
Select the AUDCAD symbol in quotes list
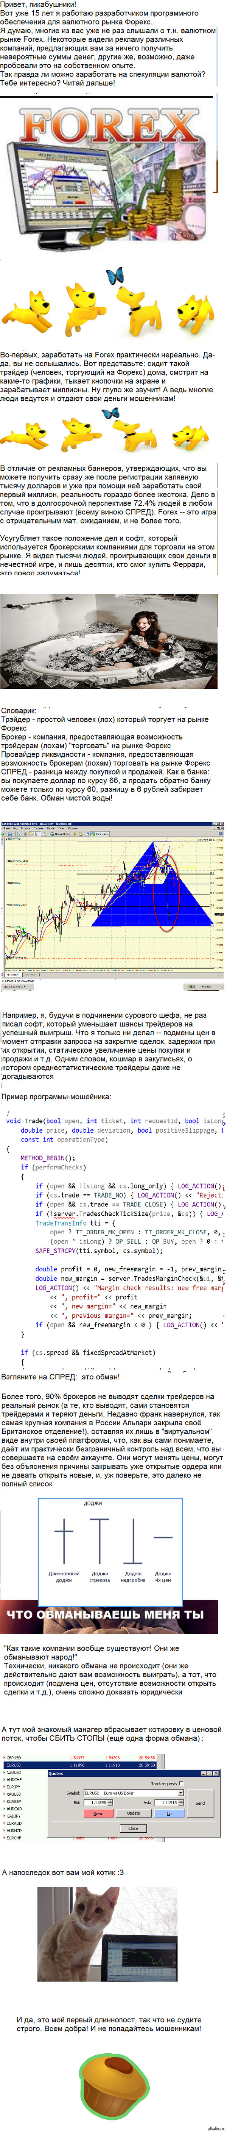click(14, 1809)
